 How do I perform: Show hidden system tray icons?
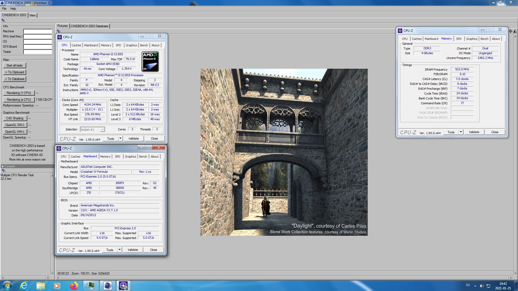(475, 286)
